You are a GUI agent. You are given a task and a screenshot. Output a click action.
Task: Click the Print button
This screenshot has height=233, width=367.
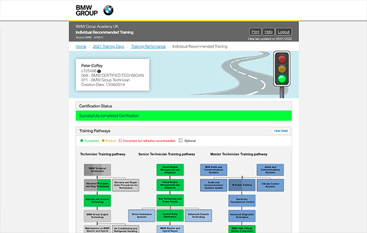click(x=255, y=32)
